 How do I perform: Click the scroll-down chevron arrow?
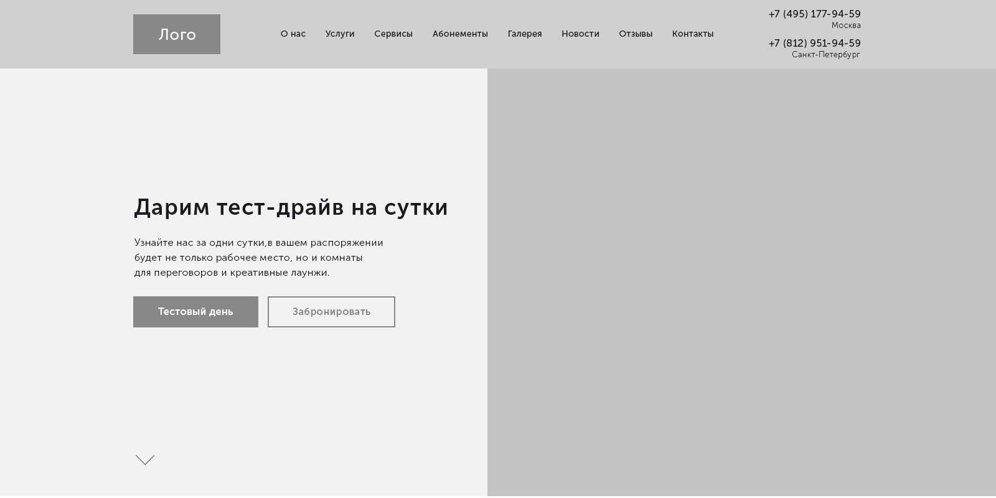coord(145,460)
